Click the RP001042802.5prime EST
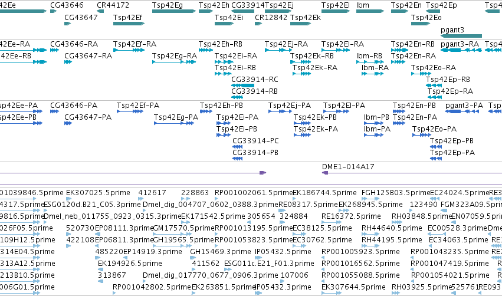The image size is (502, 296). tap(115, 293)
